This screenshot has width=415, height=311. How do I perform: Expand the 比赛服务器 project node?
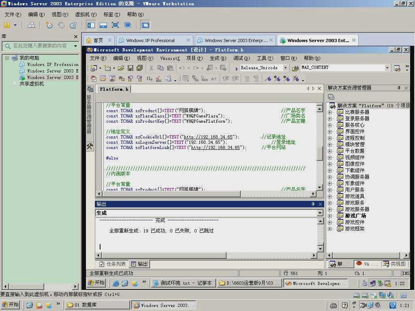point(330,112)
